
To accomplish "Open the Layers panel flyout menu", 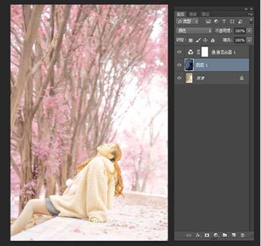I will [x=250, y=14].
